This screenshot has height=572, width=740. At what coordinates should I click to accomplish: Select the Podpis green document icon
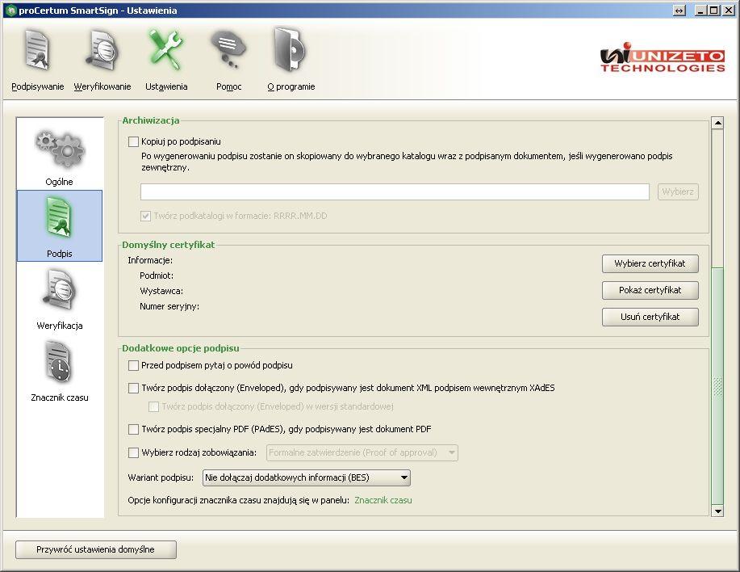point(60,218)
